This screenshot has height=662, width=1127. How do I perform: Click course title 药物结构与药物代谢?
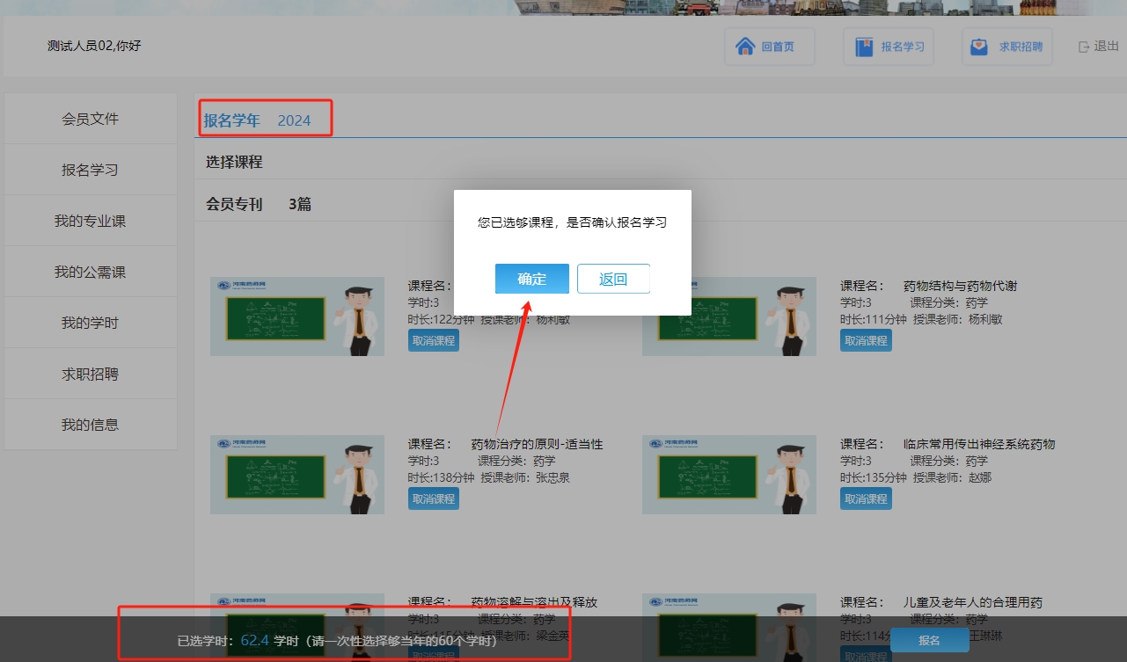pos(961,286)
